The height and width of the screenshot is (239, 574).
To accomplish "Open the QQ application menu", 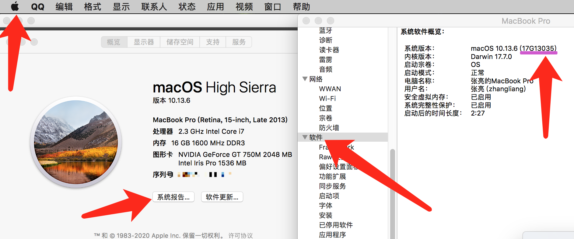I will pyautogui.click(x=38, y=7).
